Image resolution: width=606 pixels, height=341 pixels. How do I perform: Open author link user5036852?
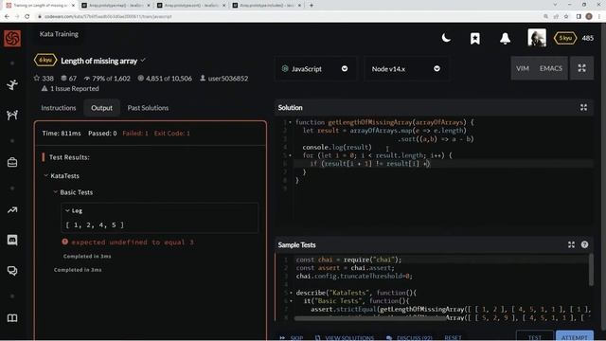(x=224, y=78)
